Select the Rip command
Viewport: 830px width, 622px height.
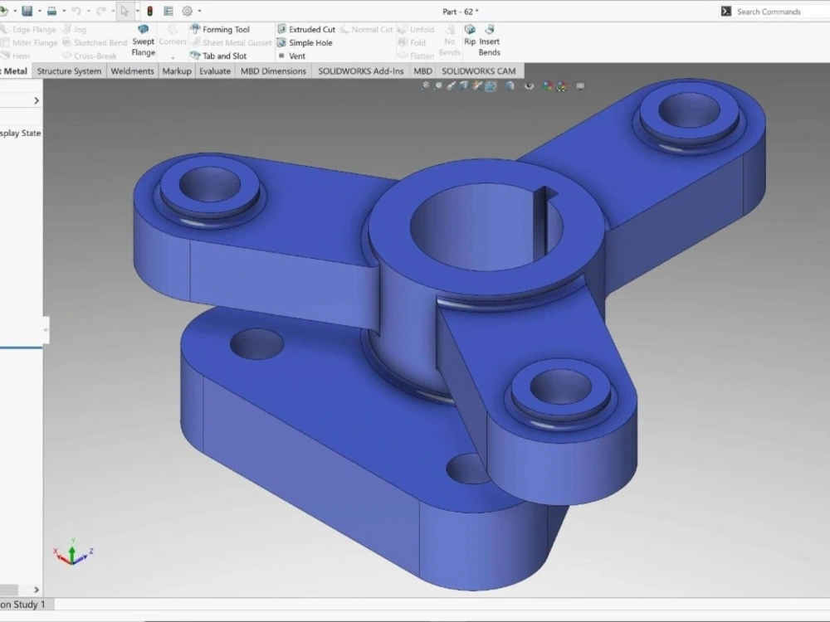[470, 35]
